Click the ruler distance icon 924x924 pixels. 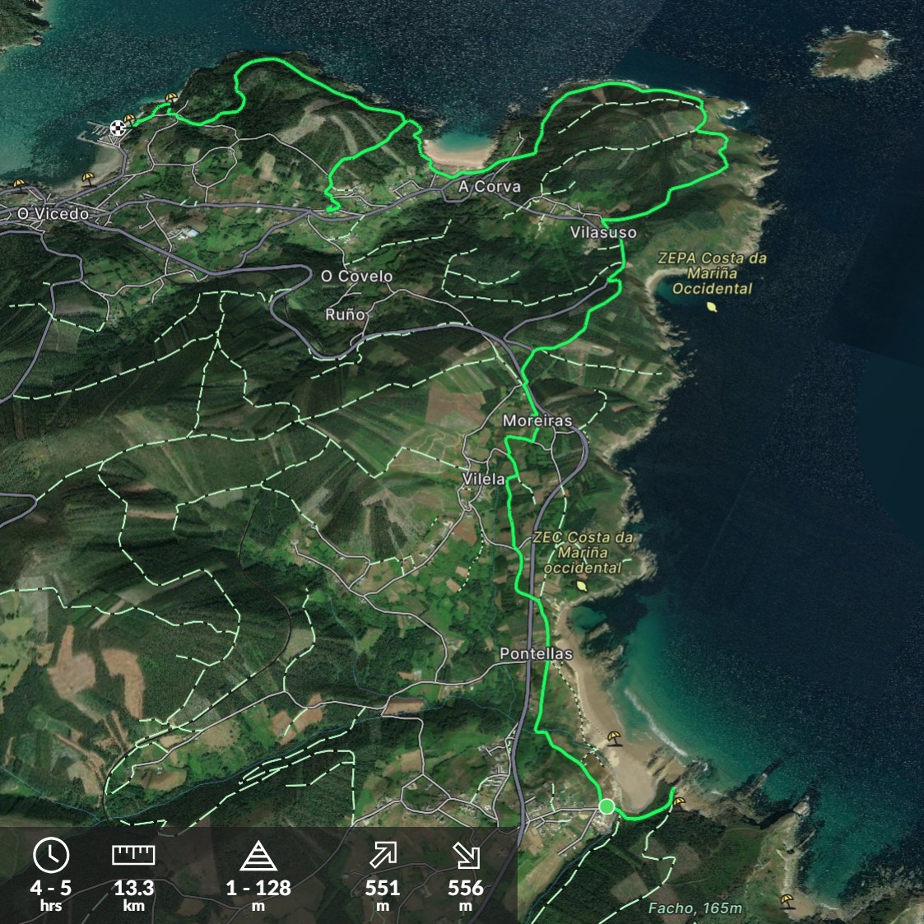coord(133,856)
